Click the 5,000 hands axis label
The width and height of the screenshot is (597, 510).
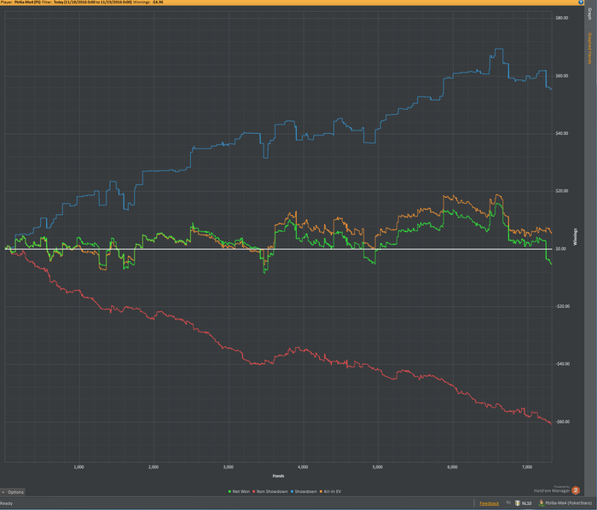(377, 467)
